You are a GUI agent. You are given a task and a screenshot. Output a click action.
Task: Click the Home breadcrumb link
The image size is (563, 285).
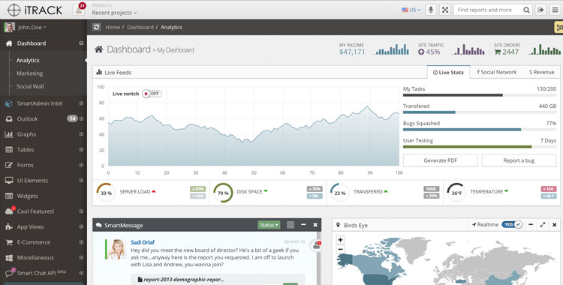tap(113, 27)
